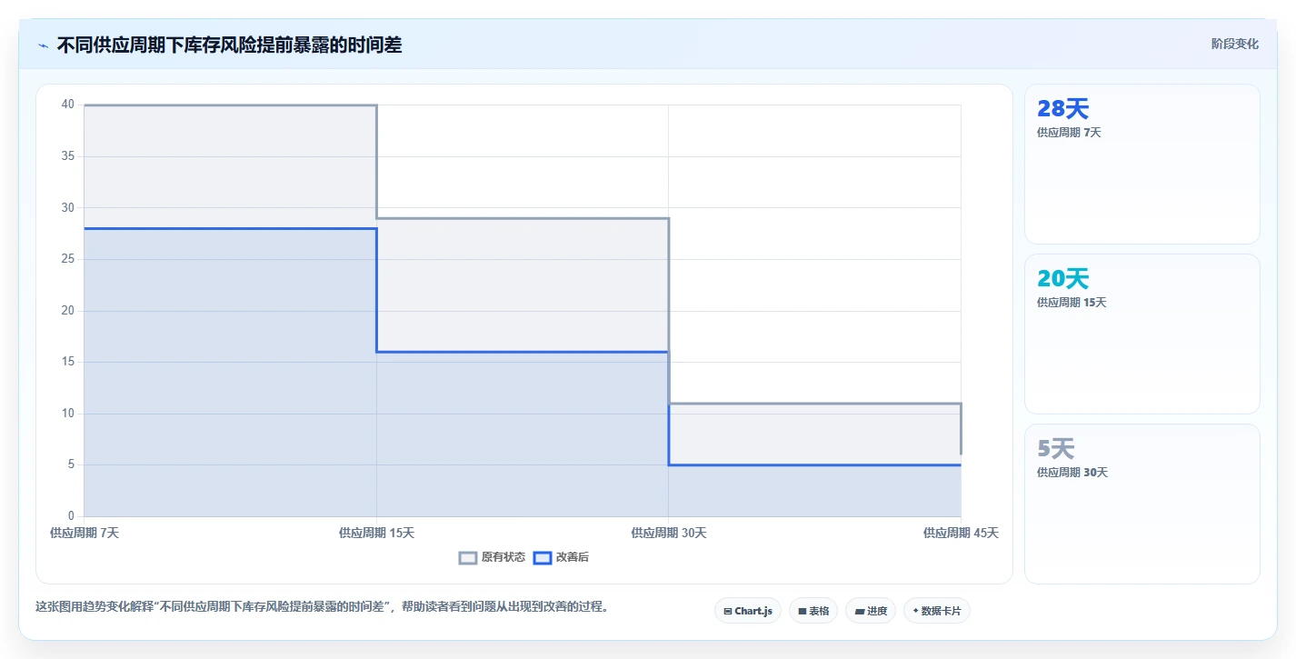
Task: Click x-axis label 供应周期 30天
Action: (669, 533)
